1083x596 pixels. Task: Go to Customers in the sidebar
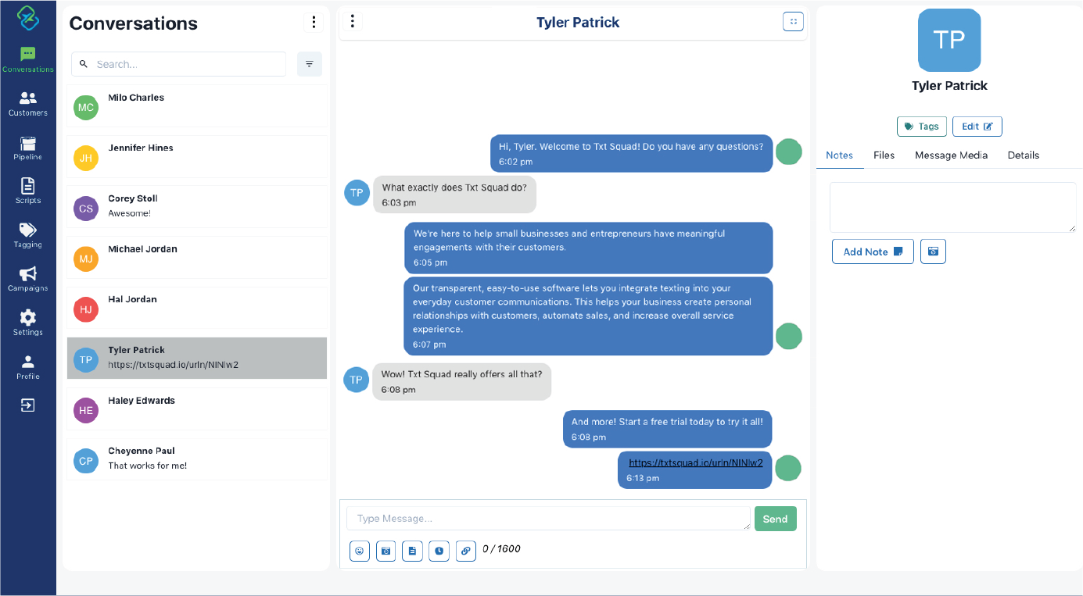(x=28, y=103)
